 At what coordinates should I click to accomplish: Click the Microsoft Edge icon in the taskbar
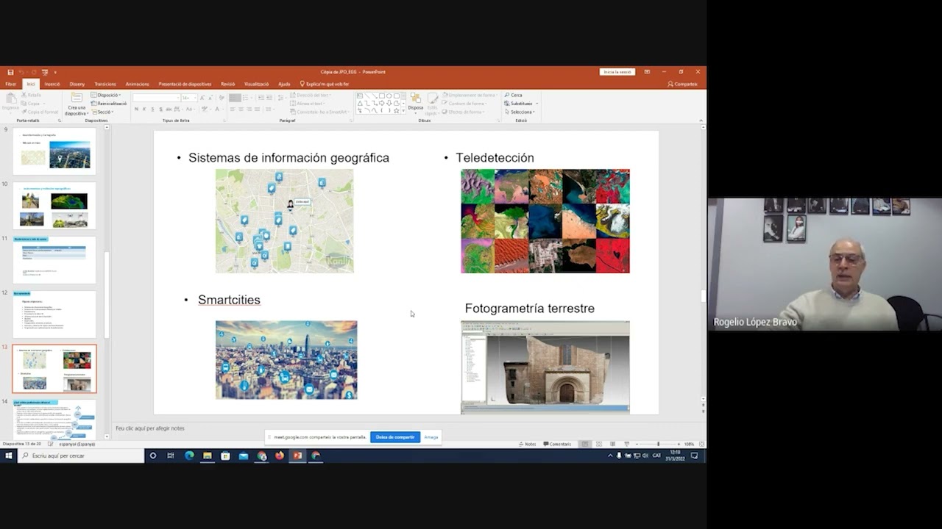pos(189,456)
